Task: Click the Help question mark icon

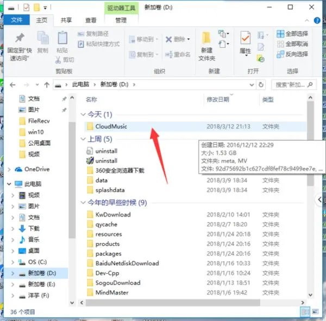Action: (317, 20)
